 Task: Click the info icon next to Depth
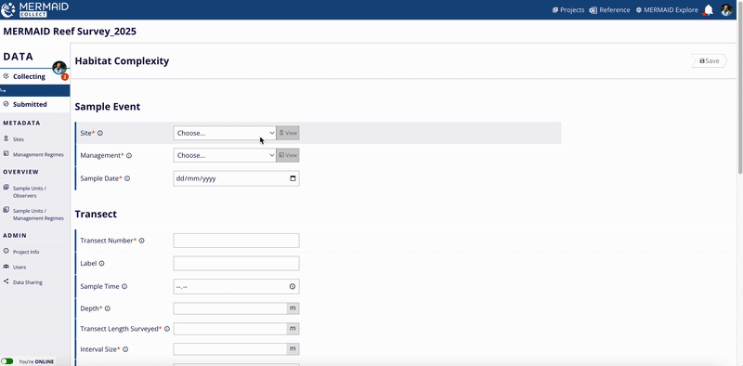[107, 308]
